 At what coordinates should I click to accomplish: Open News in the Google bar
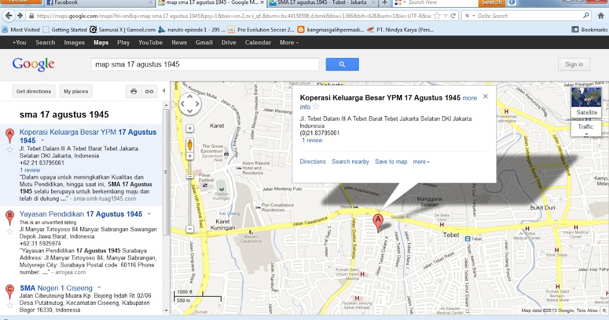point(179,43)
